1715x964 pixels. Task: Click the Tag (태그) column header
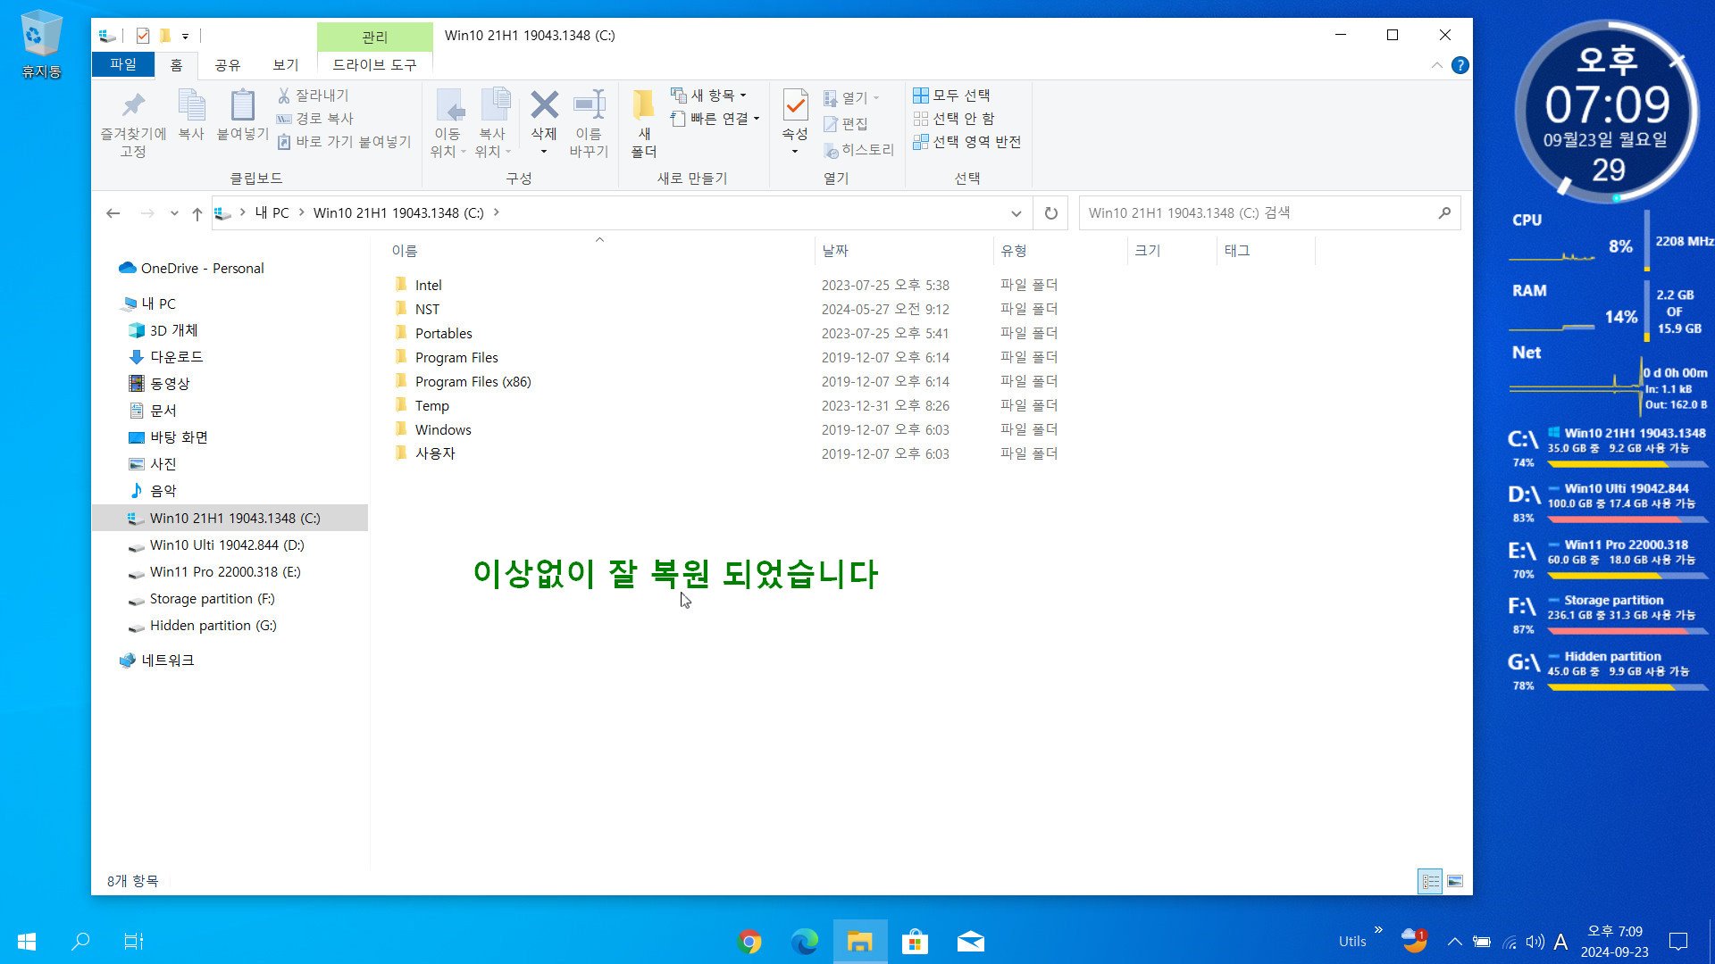1266,251
